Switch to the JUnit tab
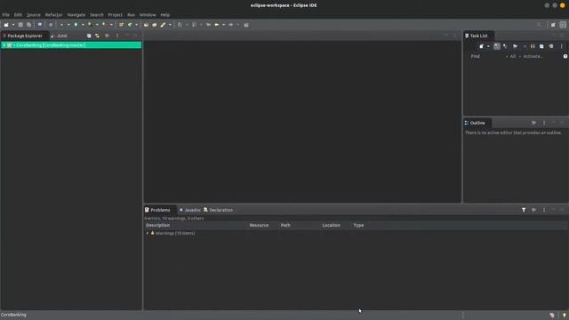The width and height of the screenshot is (569, 320). (x=60, y=36)
